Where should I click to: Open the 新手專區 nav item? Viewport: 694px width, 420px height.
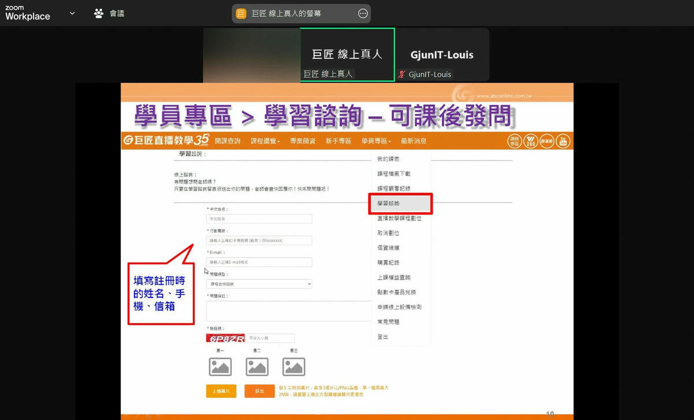tap(338, 141)
